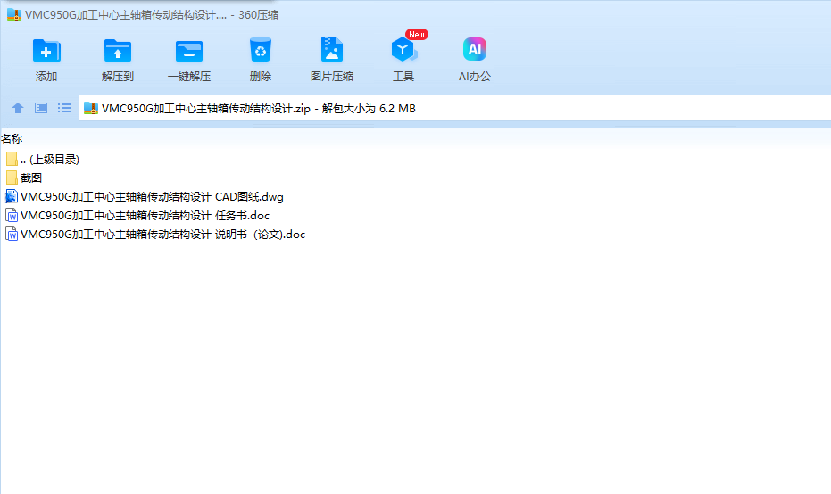831x494 pixels.
Task: Click the Word icon of 说明书 (论文).doc
Action: pyautogui.click(x=11, y=234)
